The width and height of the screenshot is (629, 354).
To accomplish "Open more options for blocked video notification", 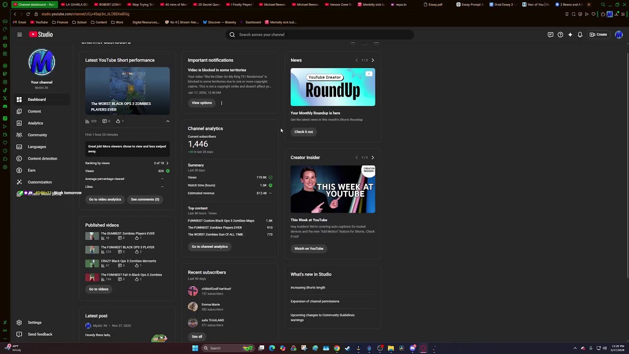I will [222, 103].
